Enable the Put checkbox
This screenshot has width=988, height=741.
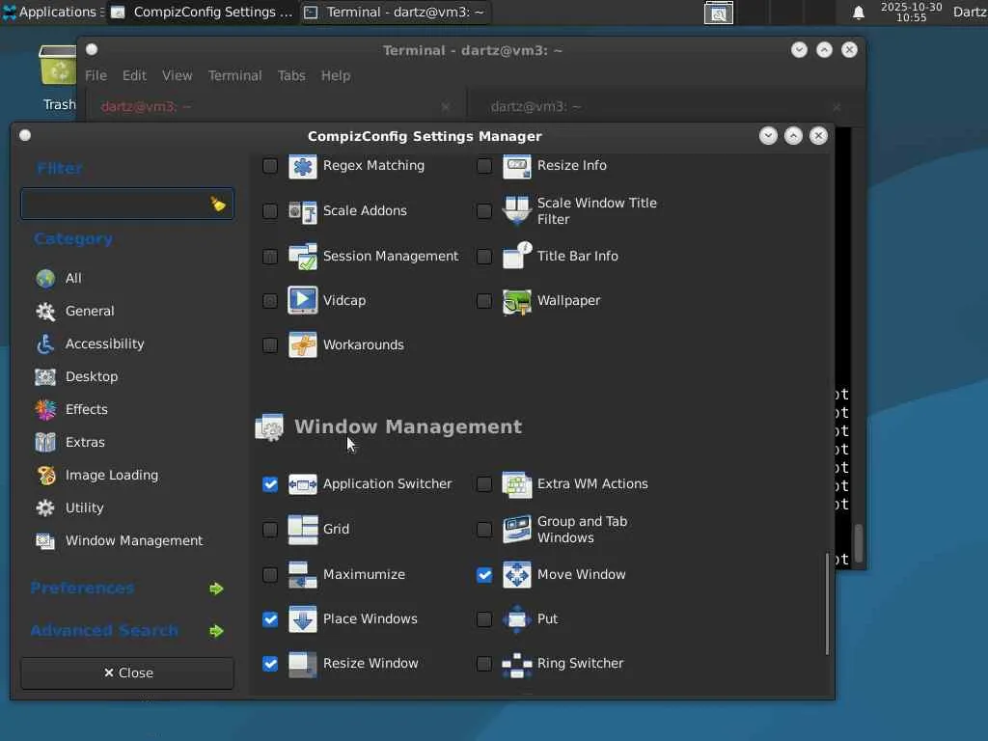click(484, 619)
